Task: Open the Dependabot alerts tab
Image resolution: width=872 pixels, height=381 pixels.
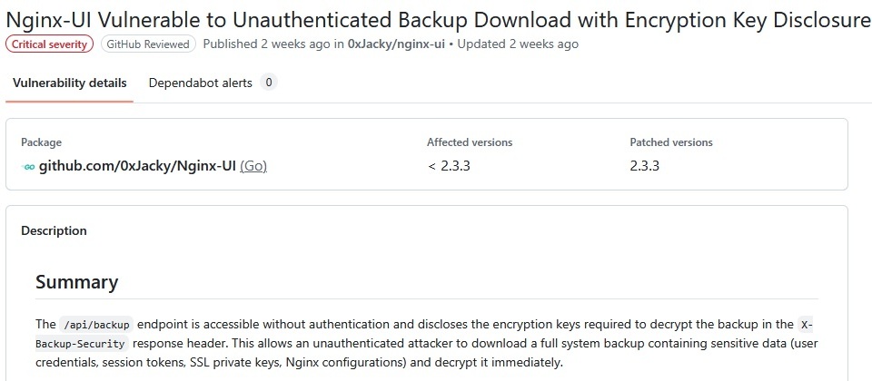Action: click(200, 83)
